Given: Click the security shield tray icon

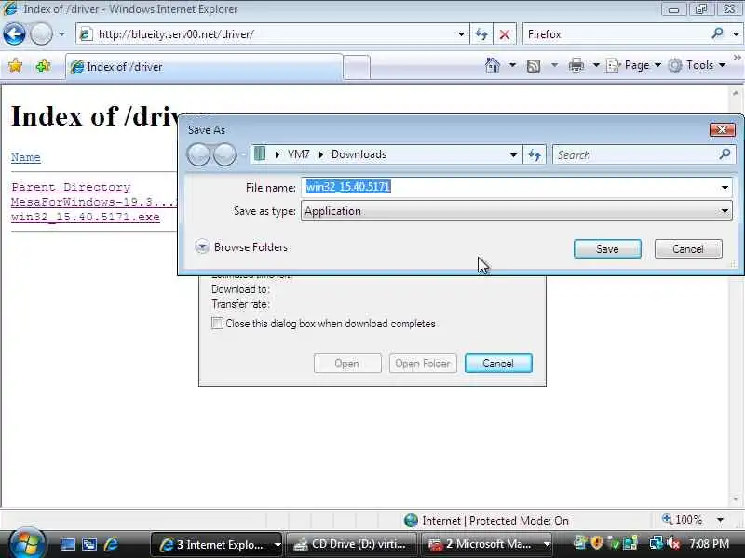Looking at the screenshot, I should 597,543.
